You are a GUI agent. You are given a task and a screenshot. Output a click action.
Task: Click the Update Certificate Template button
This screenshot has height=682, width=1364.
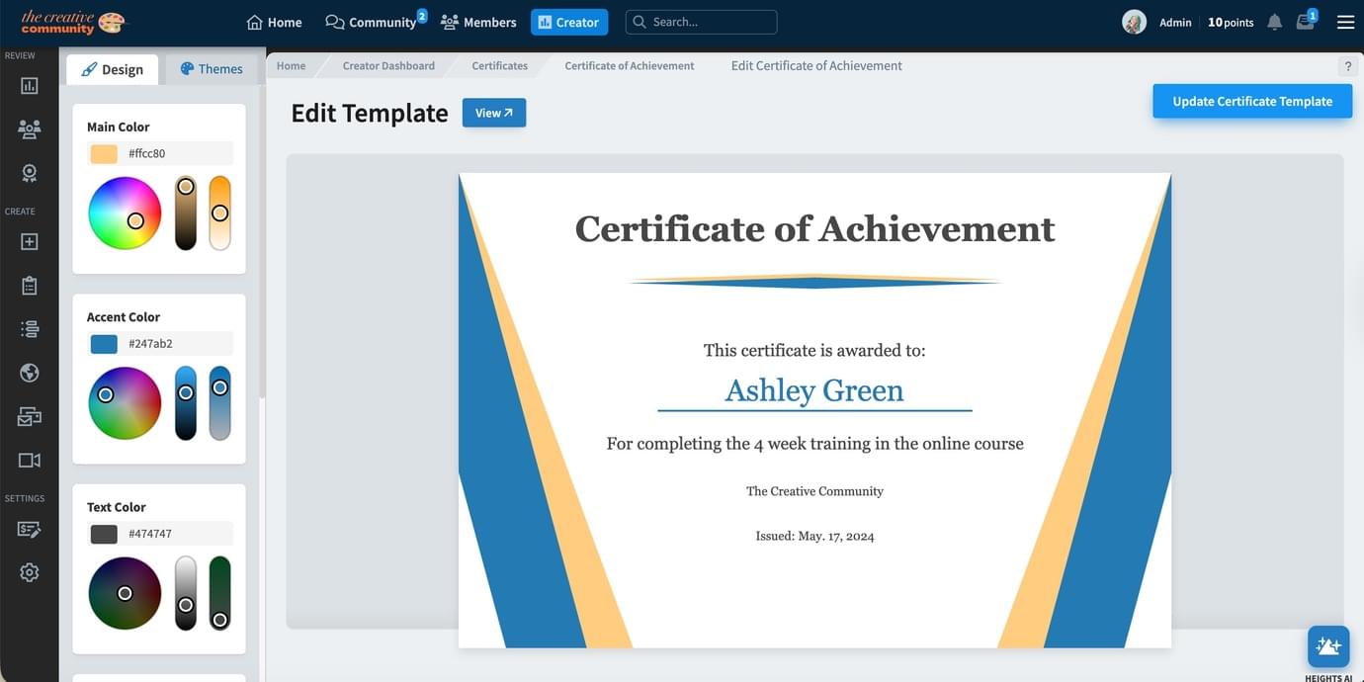coord(1252,101)
